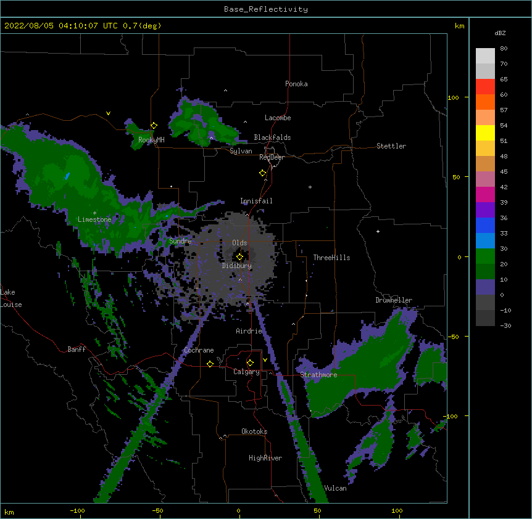The image size is (532, 519).
Task: Click the white asterisk east of Innisfail
Action: pyautogui.click(x=310, y=187)
